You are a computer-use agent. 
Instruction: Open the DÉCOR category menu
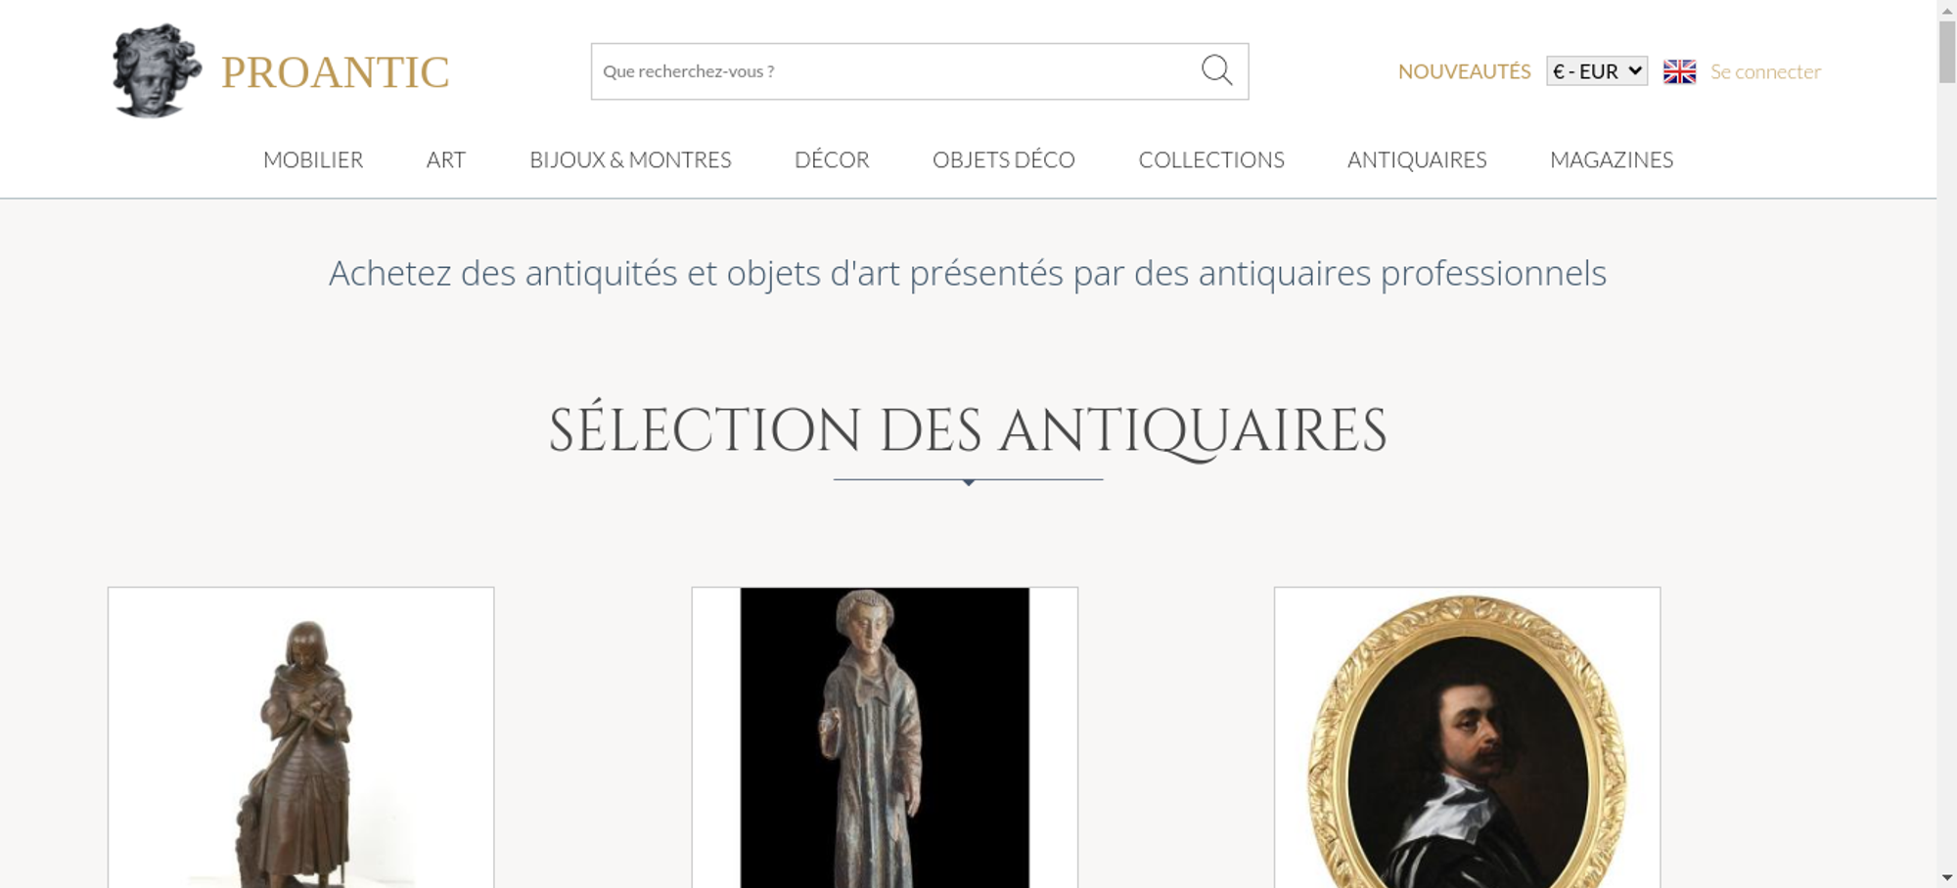832,159
